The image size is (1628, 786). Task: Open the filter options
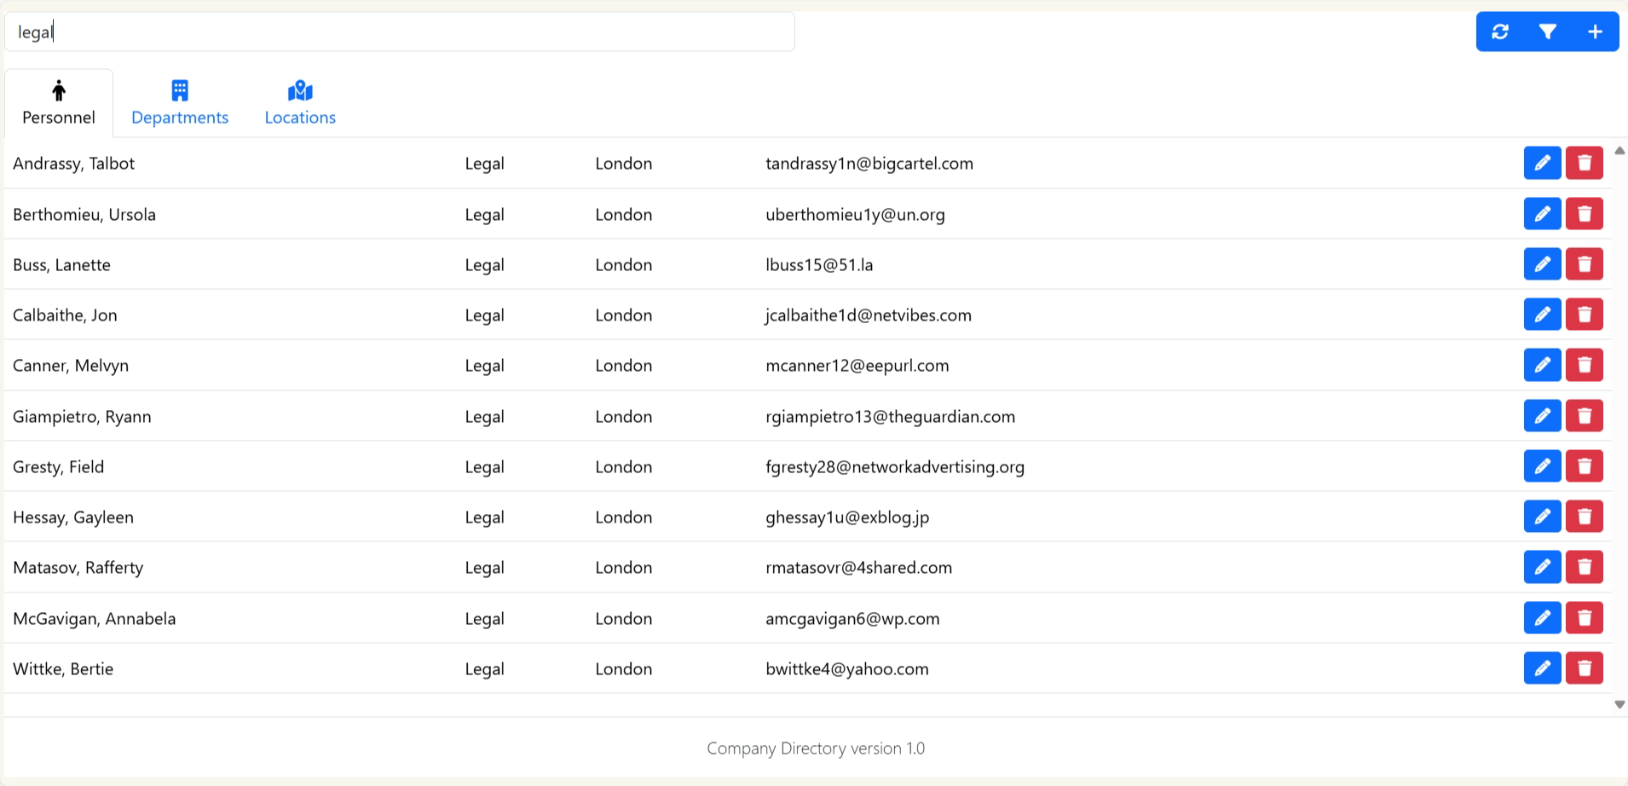tap(1548, 32)
